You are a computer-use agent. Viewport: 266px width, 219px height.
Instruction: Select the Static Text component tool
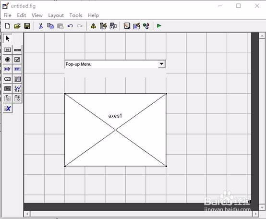pyautogui.click(x=17, y=69)
